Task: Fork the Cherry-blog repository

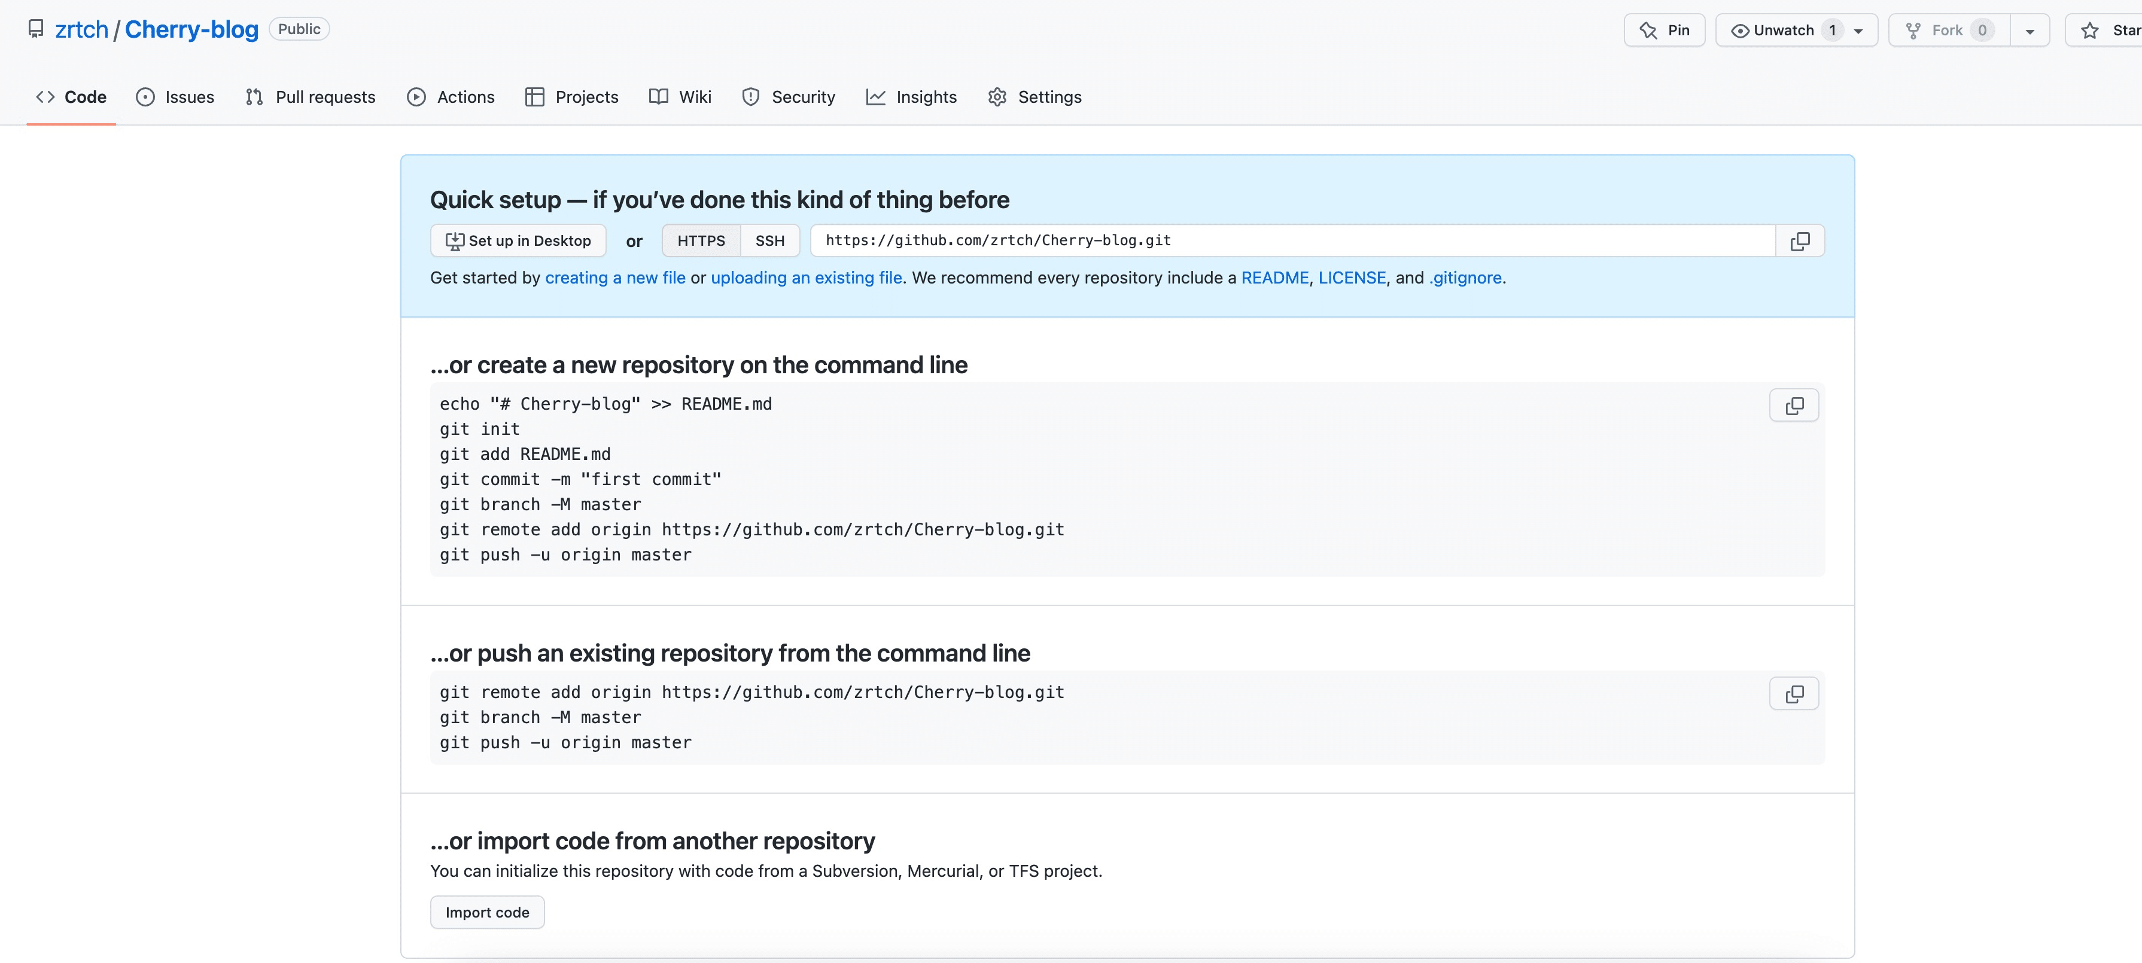Action: (x=1948, y=31)
